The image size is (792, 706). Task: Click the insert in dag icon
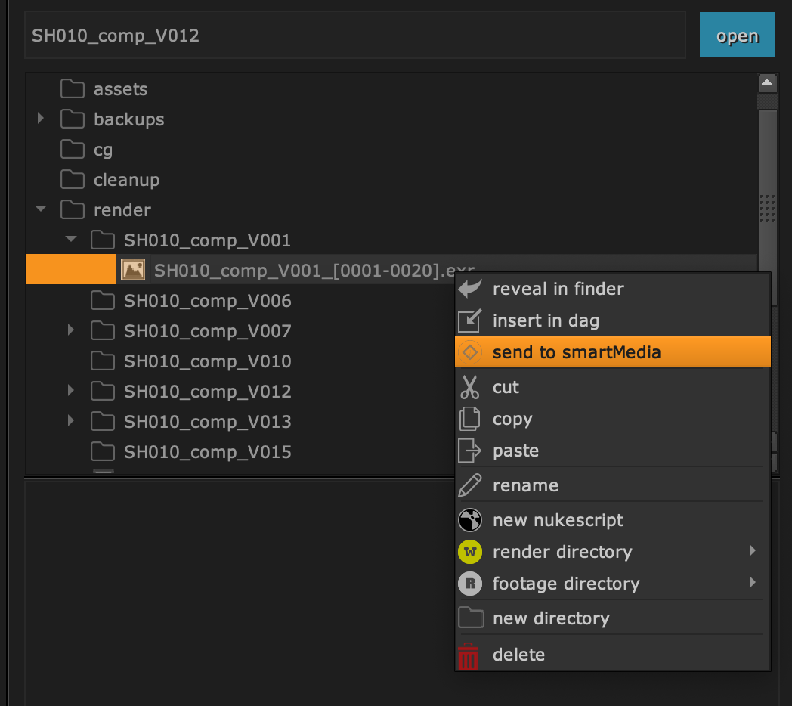point(469,320)
